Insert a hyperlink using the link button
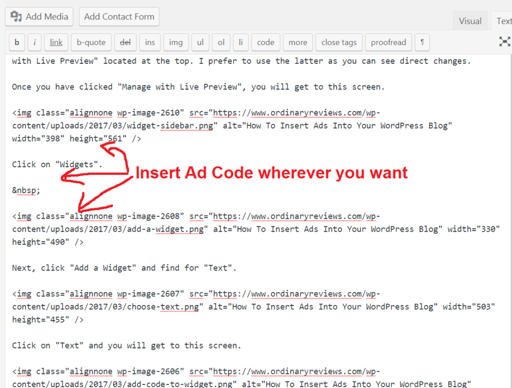Image resolution: width=512 pixels, height=388 pixels. [56, 42]
